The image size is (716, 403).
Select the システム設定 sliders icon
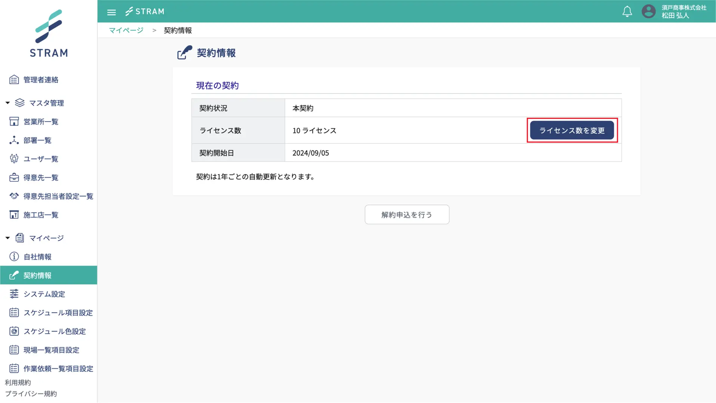(14, 294)
